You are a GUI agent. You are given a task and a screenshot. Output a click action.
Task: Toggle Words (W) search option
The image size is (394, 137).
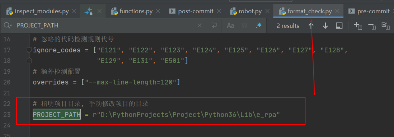point(244,25)
